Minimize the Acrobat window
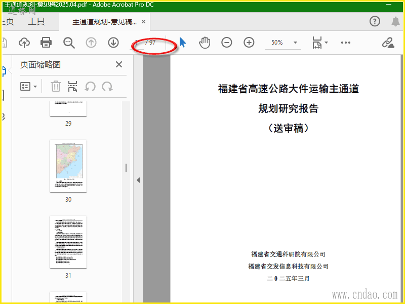This screenshot has height=304, width=405. point(389,5)
